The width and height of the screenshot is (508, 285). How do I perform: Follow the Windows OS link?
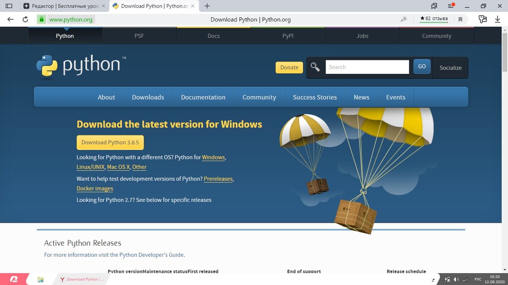click(x=213, y=157)
